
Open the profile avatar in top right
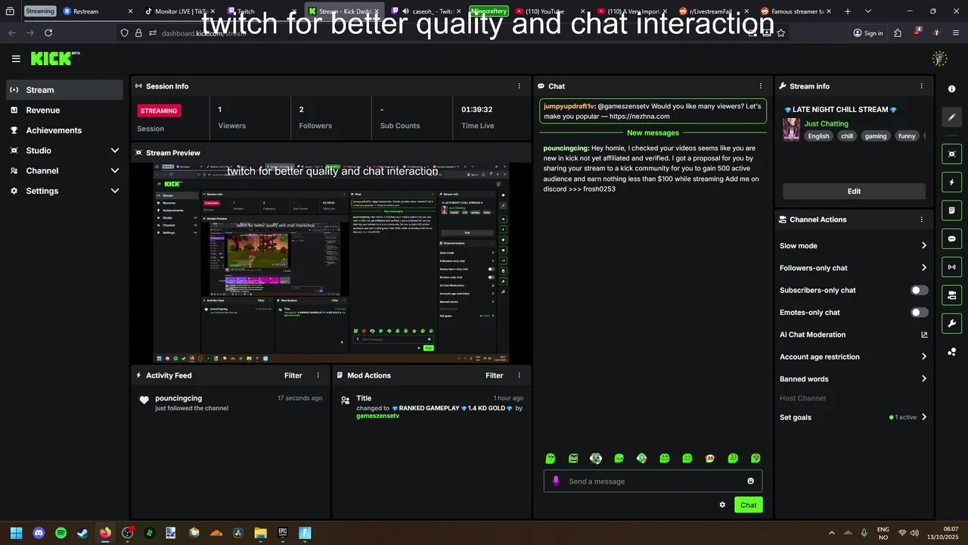point(940,58)
